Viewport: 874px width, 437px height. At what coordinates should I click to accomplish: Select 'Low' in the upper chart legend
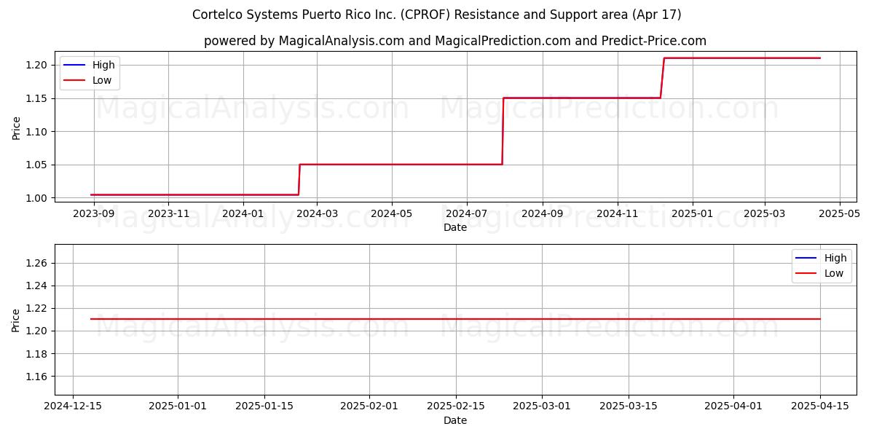pyautogui.click(x=102, y=80)
